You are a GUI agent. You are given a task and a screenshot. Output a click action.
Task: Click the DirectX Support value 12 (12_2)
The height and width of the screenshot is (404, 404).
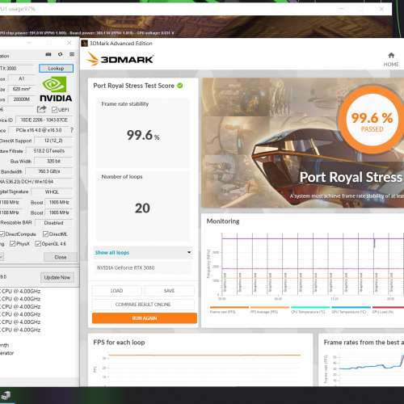pyautogui.click(x=53, y=141)
